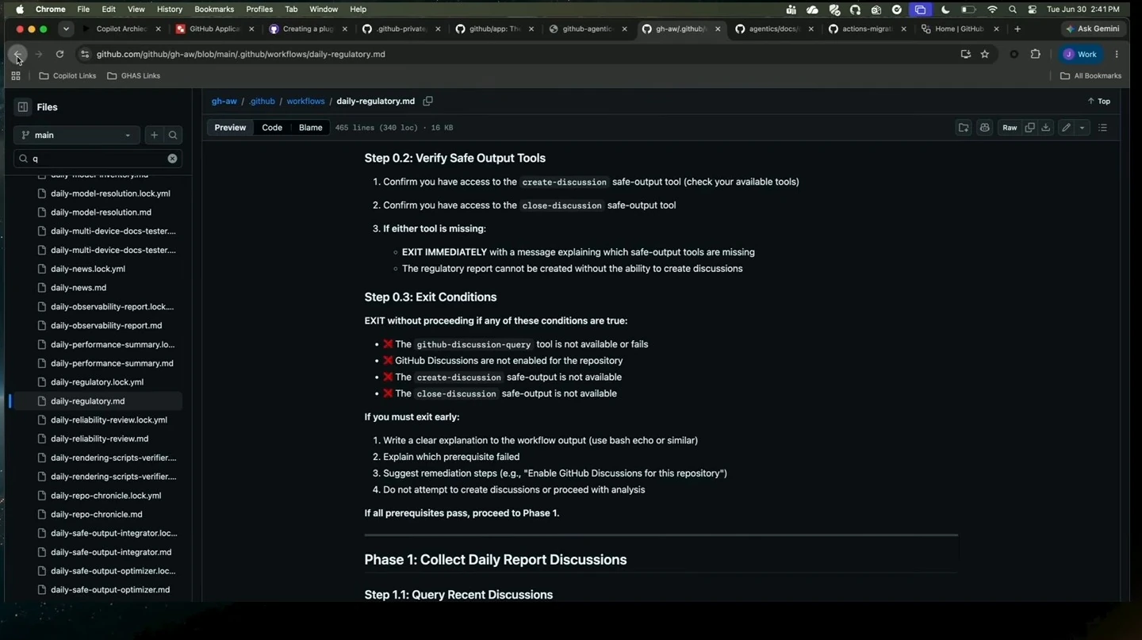The image size is (1142, 640).
Task: Switch to the Home | GitHub tab
Action: [959, 29]
